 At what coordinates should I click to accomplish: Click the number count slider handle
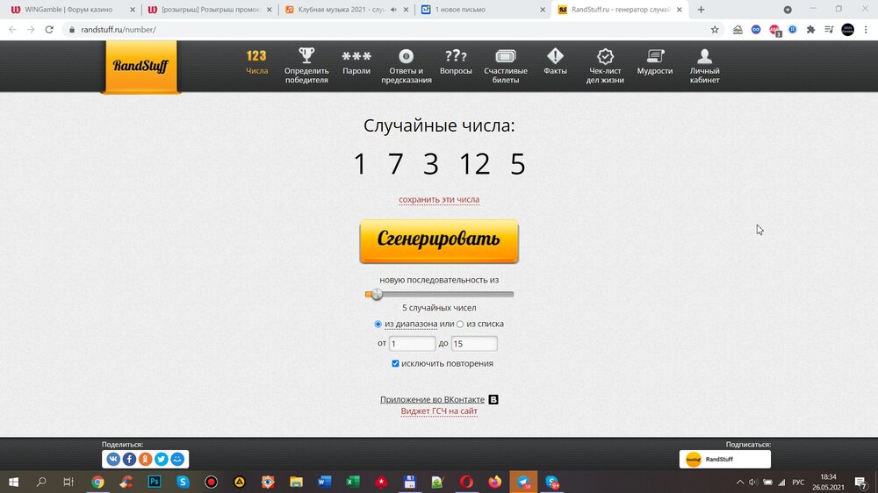377,295
